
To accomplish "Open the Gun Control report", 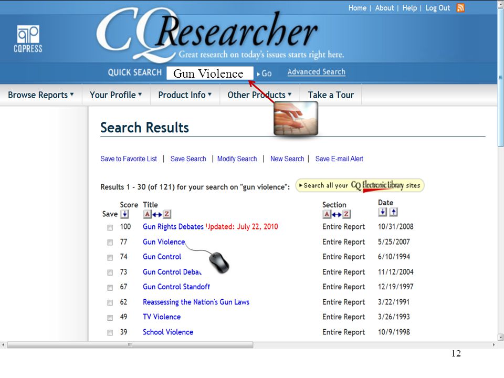I will tap(162, 257).
